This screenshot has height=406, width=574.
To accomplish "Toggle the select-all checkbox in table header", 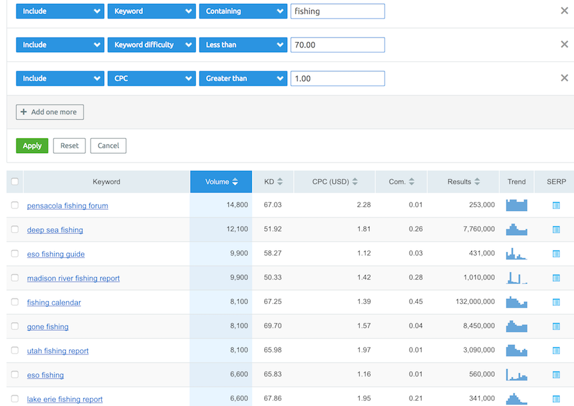I will pos(15,182).
